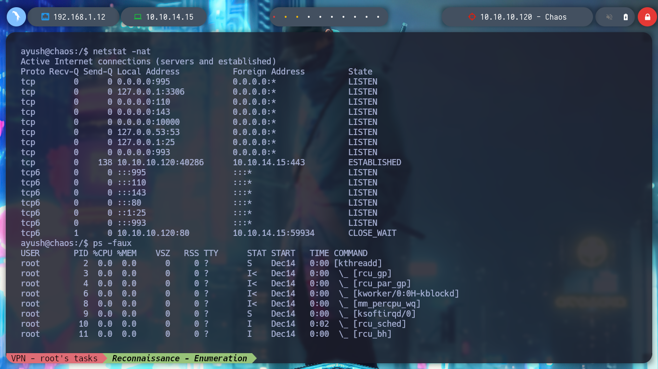The width and height of the screenshot is (658, 369).
Task: Click local address 0.0.0.0:10000
Action: (148, 122)
